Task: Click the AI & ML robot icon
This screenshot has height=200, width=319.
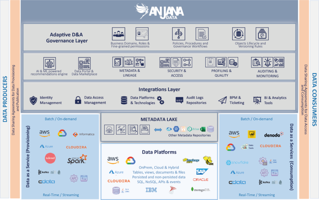Action: coord(50,63)
